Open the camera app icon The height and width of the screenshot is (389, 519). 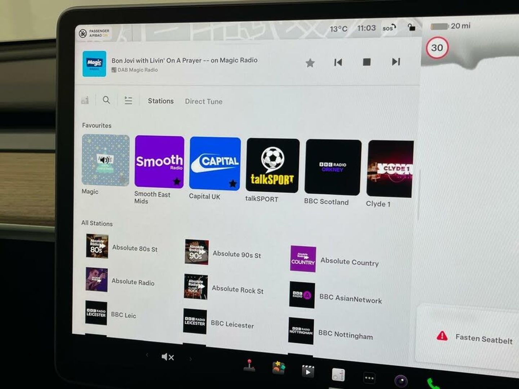click(x=401, y=381)
